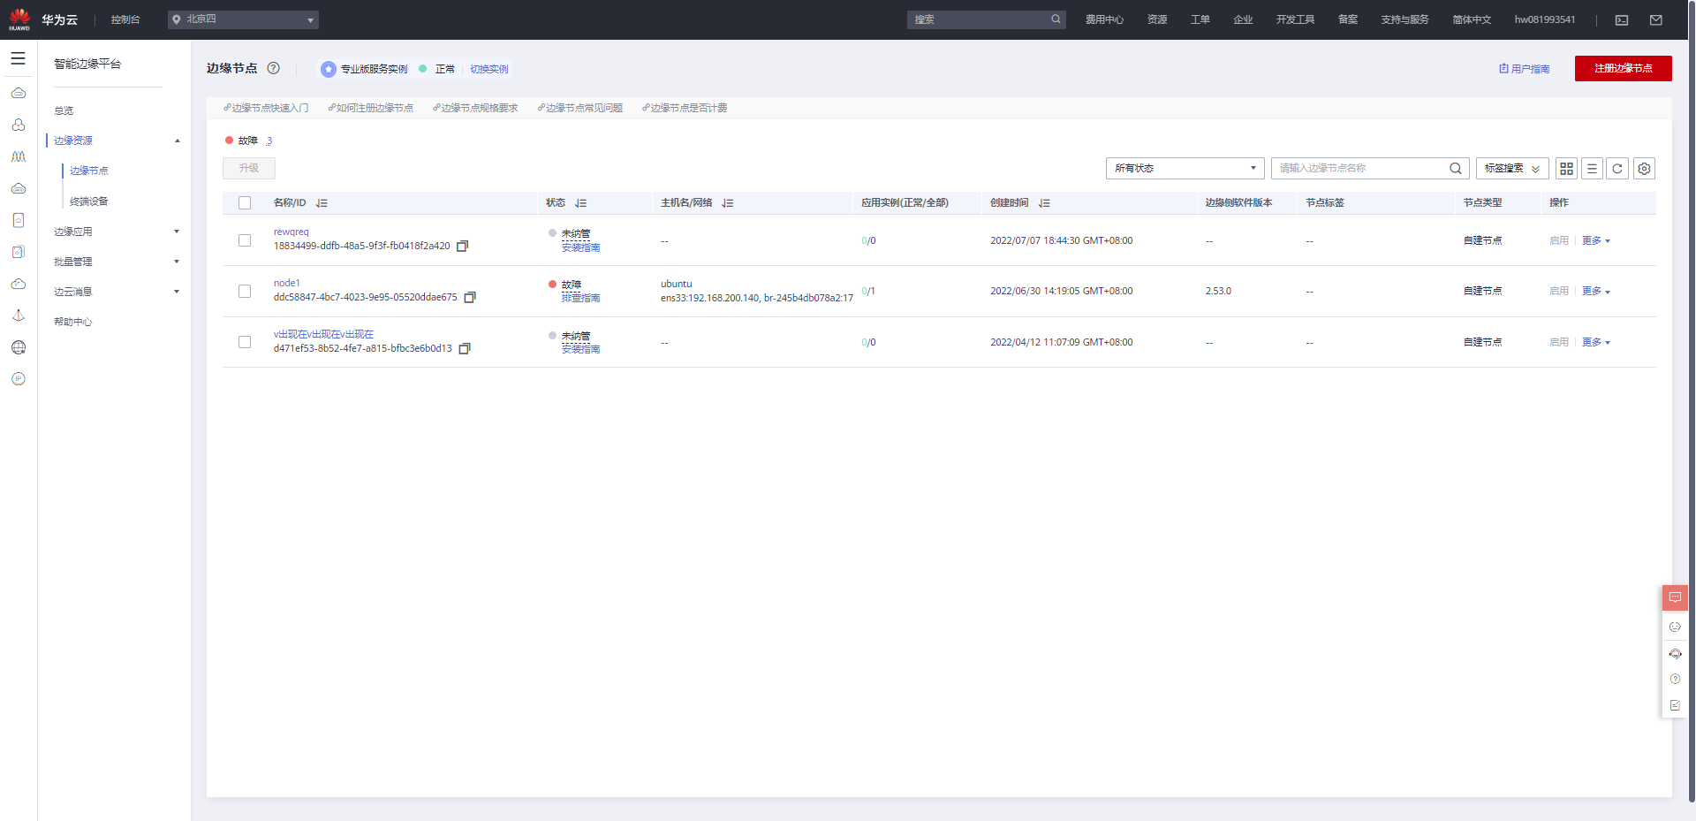Select 终端设备 in the sidebar

tap(89, 201)
